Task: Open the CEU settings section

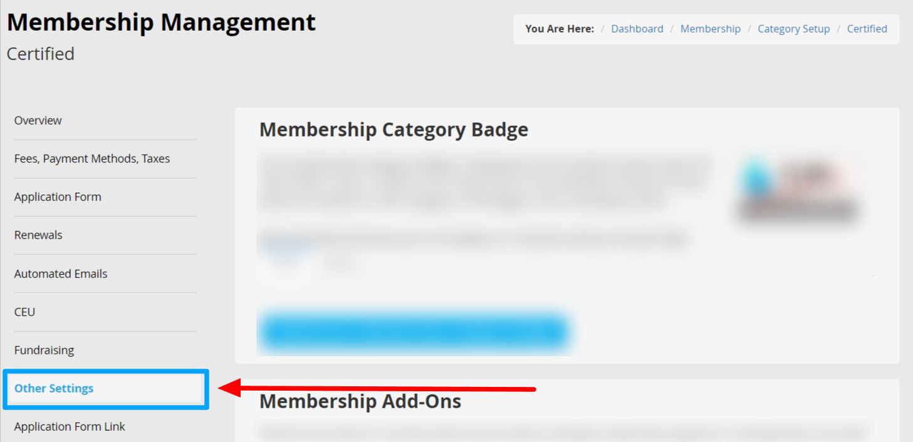Action: (24, 312)
